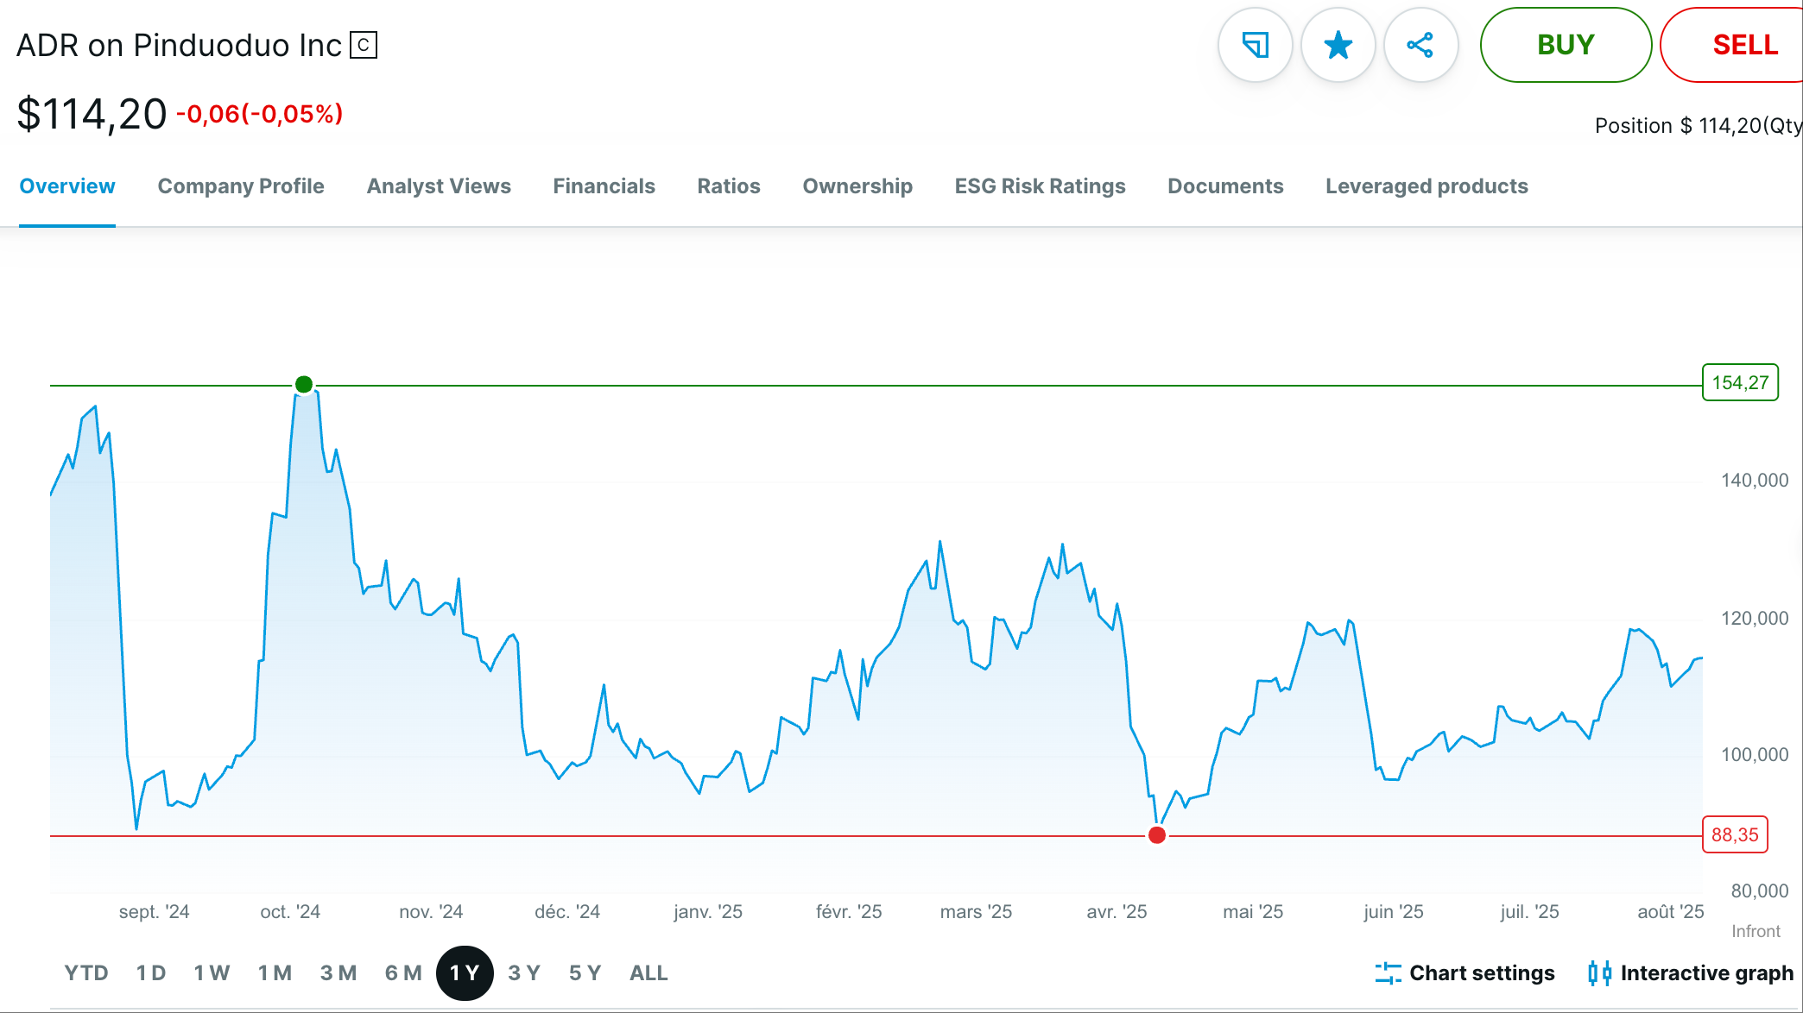Click the févr. '25 axis label
1803x1013 pixels.
coord(849,912)
